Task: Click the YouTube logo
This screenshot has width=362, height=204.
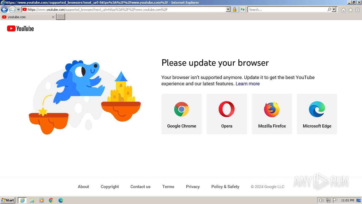Action: [x=20, y=29]
